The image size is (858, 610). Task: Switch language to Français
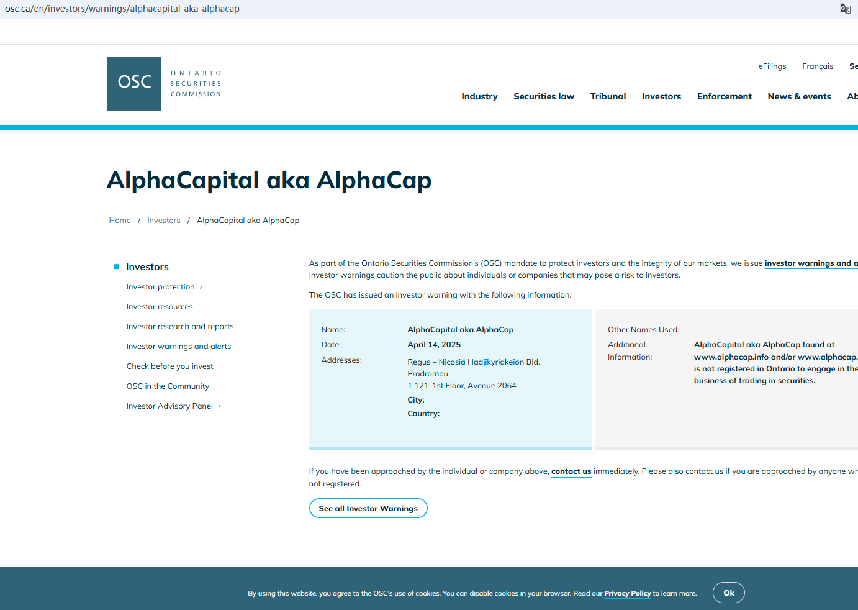tap(818, 66)
